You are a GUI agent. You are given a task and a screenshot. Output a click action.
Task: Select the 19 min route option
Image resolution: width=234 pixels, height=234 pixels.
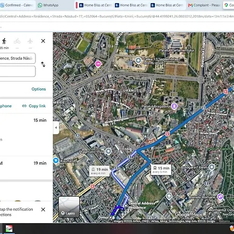coord(26,168)
